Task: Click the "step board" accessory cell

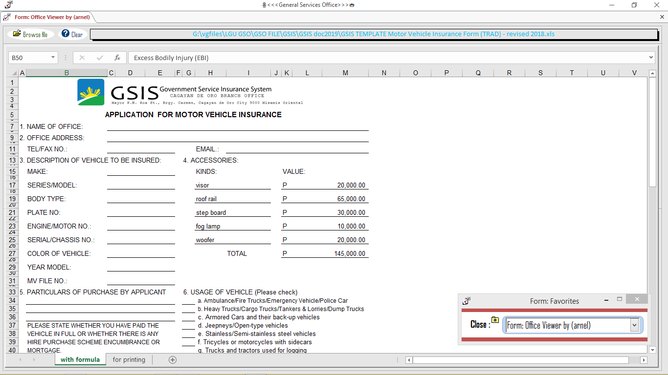Action: (x=233, y=212)
